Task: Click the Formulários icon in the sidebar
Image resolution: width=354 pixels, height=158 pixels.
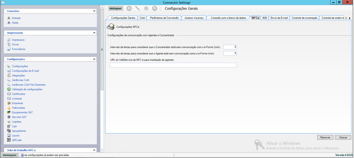Action: (9, 49)
